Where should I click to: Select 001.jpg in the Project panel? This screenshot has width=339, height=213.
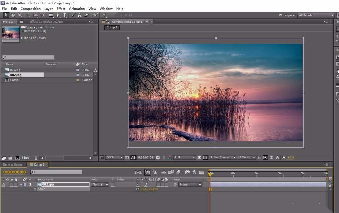15,70
